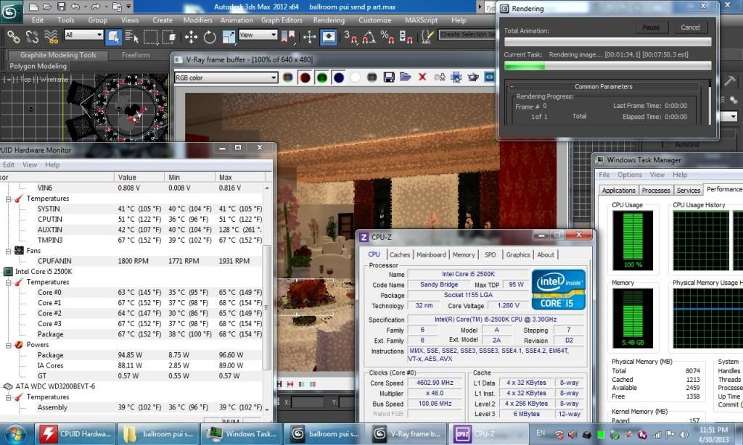Open the Rendering menu in 3ds Max

329,20
